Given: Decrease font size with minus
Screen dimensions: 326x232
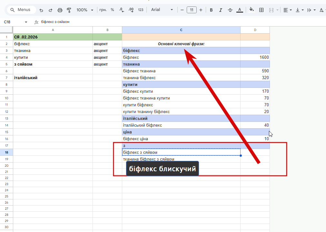Looking at the screenshot, I should pos(182,10).
